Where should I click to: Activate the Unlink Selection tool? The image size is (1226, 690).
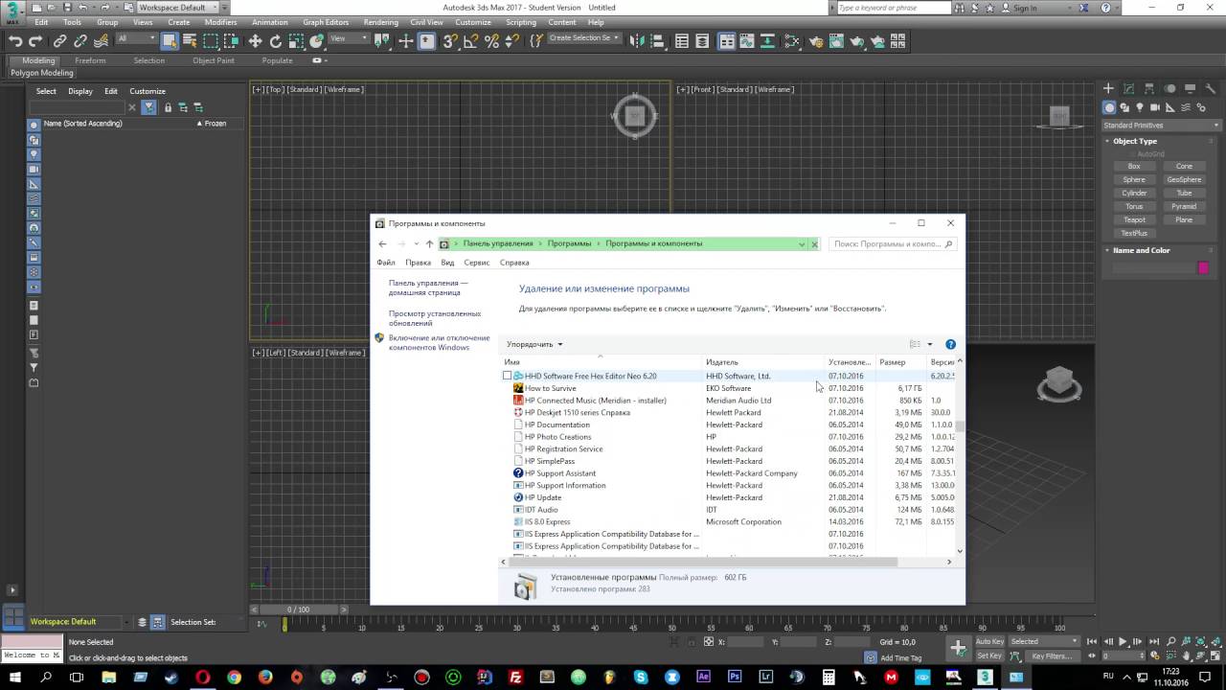80,41
